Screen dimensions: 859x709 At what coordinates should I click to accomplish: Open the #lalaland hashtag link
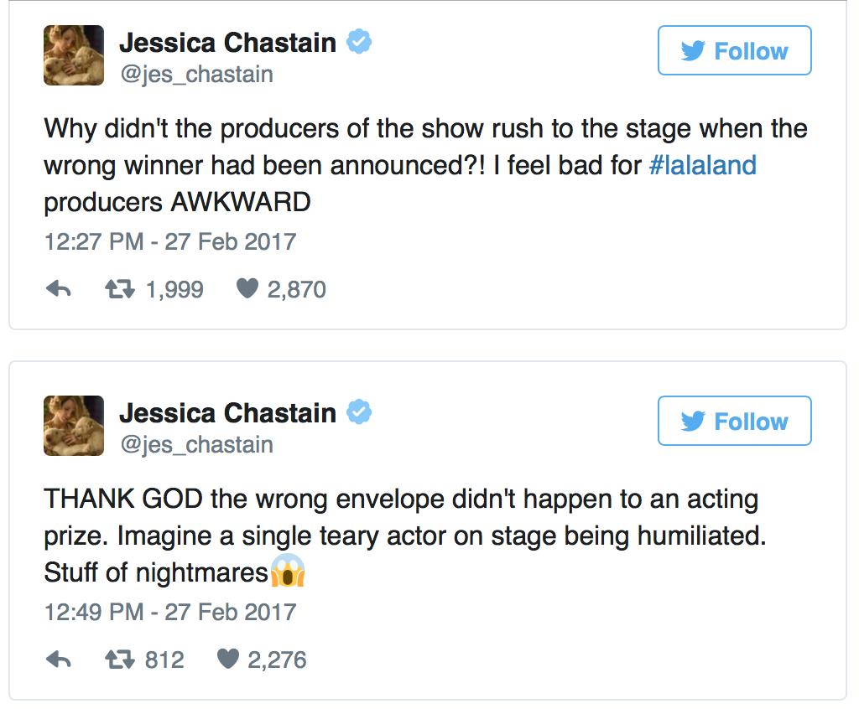[x=703, y=165]
